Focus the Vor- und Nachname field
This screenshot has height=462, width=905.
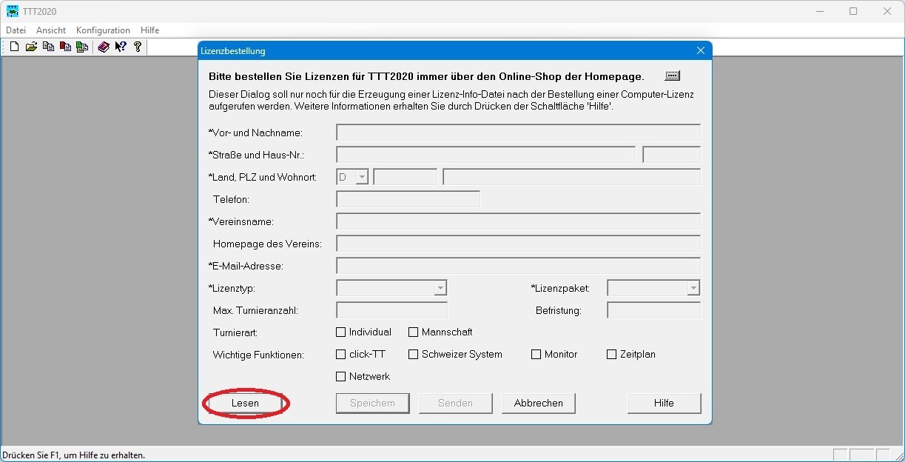coord(518,133)
